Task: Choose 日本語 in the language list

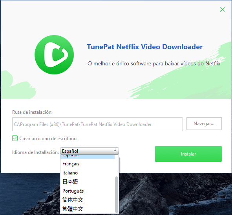Action: (88, 182)
